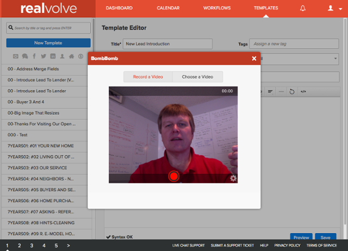Filter templates by Twitter icon
This screenshot has height=251, width=348.
[43, 57]
